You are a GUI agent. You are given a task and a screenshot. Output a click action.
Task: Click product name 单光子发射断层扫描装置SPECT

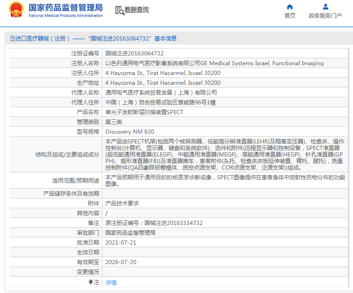(x=144, y=112)
